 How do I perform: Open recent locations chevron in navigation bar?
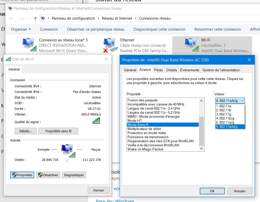pos(29,18)
